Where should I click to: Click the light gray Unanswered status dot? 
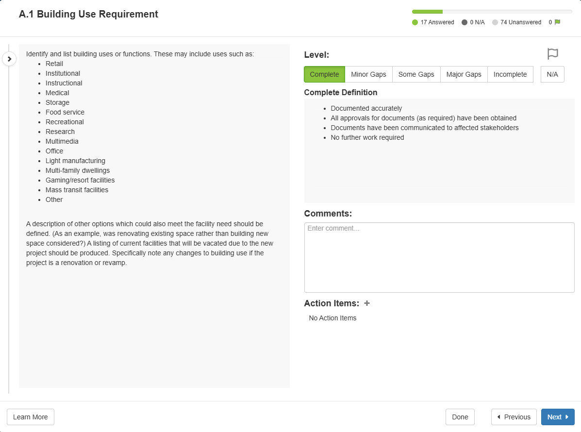(x=495, y=22)
